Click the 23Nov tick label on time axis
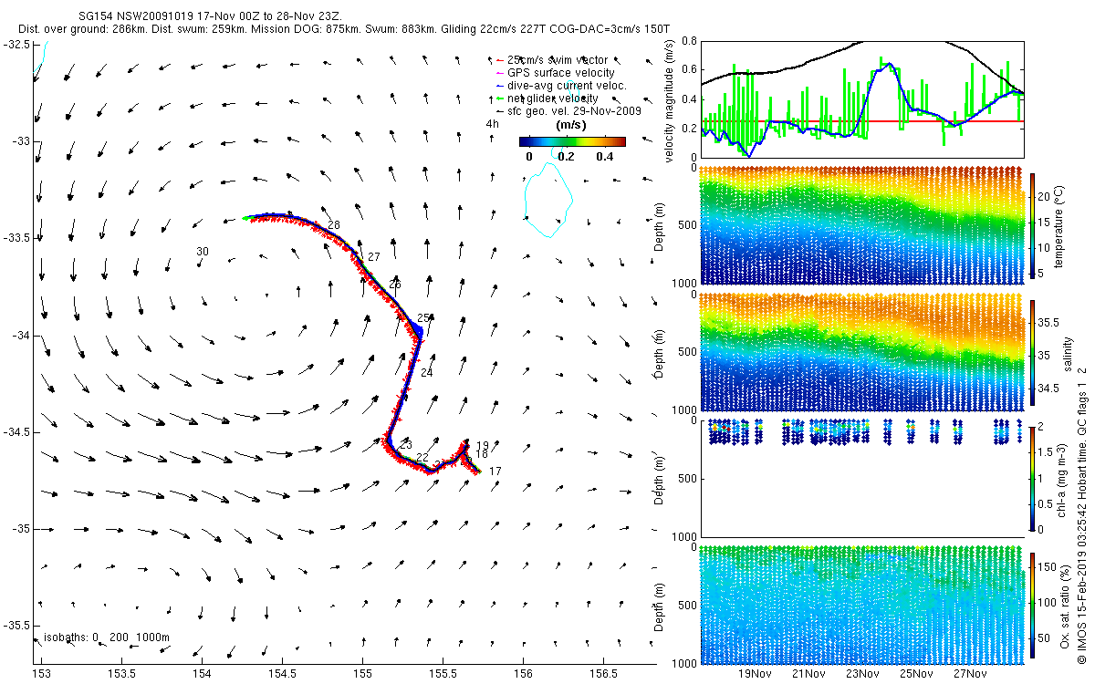Image resolution: width=1095 pixels, height=684 pixels. point(862,674)
